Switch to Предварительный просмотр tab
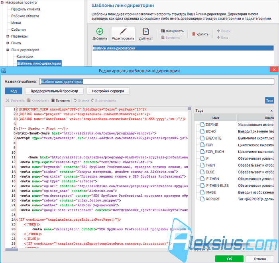279x263 pixels. pyautogui.click(x=54, y=91)
